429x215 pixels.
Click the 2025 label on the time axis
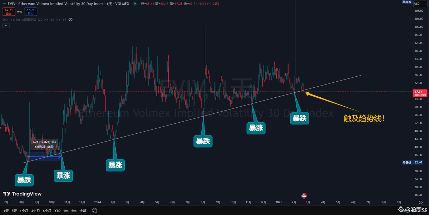click(278, 202)
